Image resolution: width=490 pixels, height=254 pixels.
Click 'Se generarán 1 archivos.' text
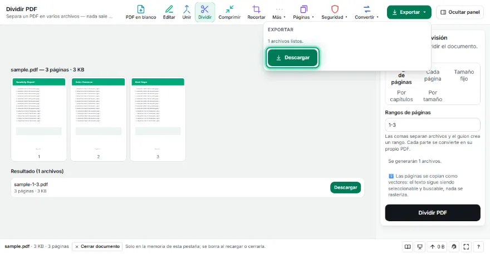(415, 161)
